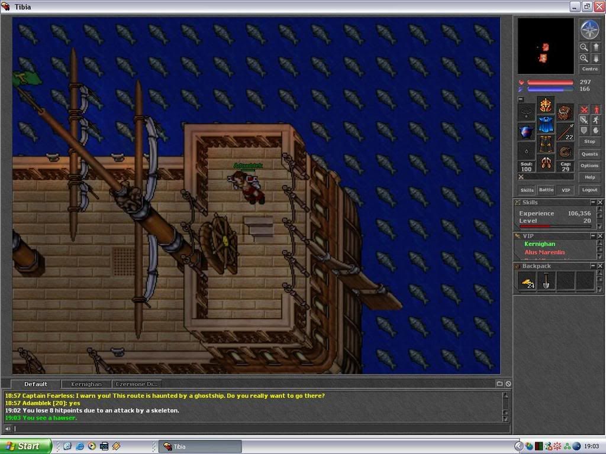Click the chat input field

point(262,429)
